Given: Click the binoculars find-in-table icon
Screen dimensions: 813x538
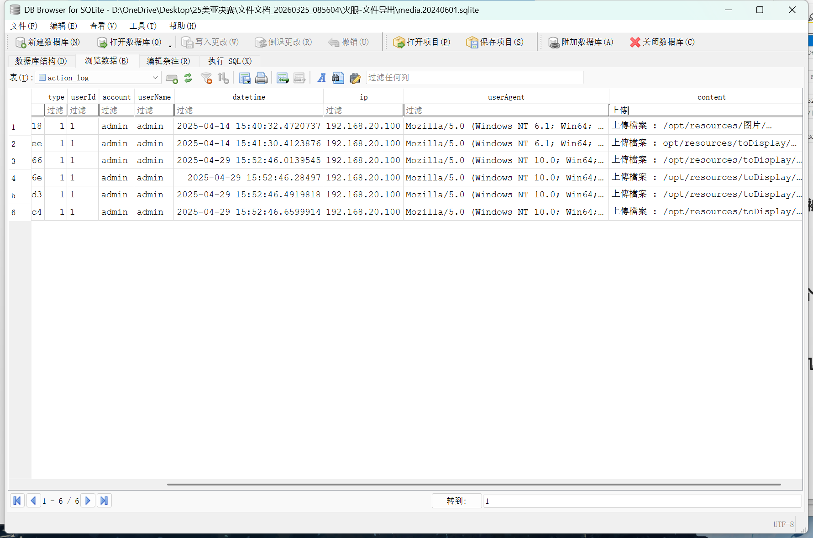Looking at the screenshot, I should [338, 78].
